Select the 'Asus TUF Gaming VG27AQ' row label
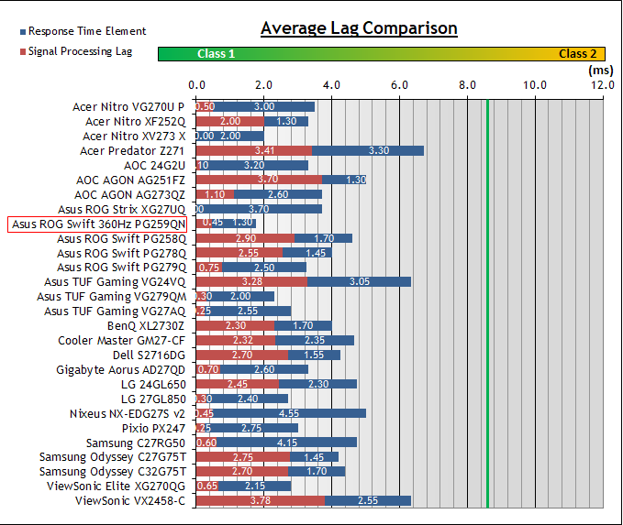623x525 pixels. (115, 312)
